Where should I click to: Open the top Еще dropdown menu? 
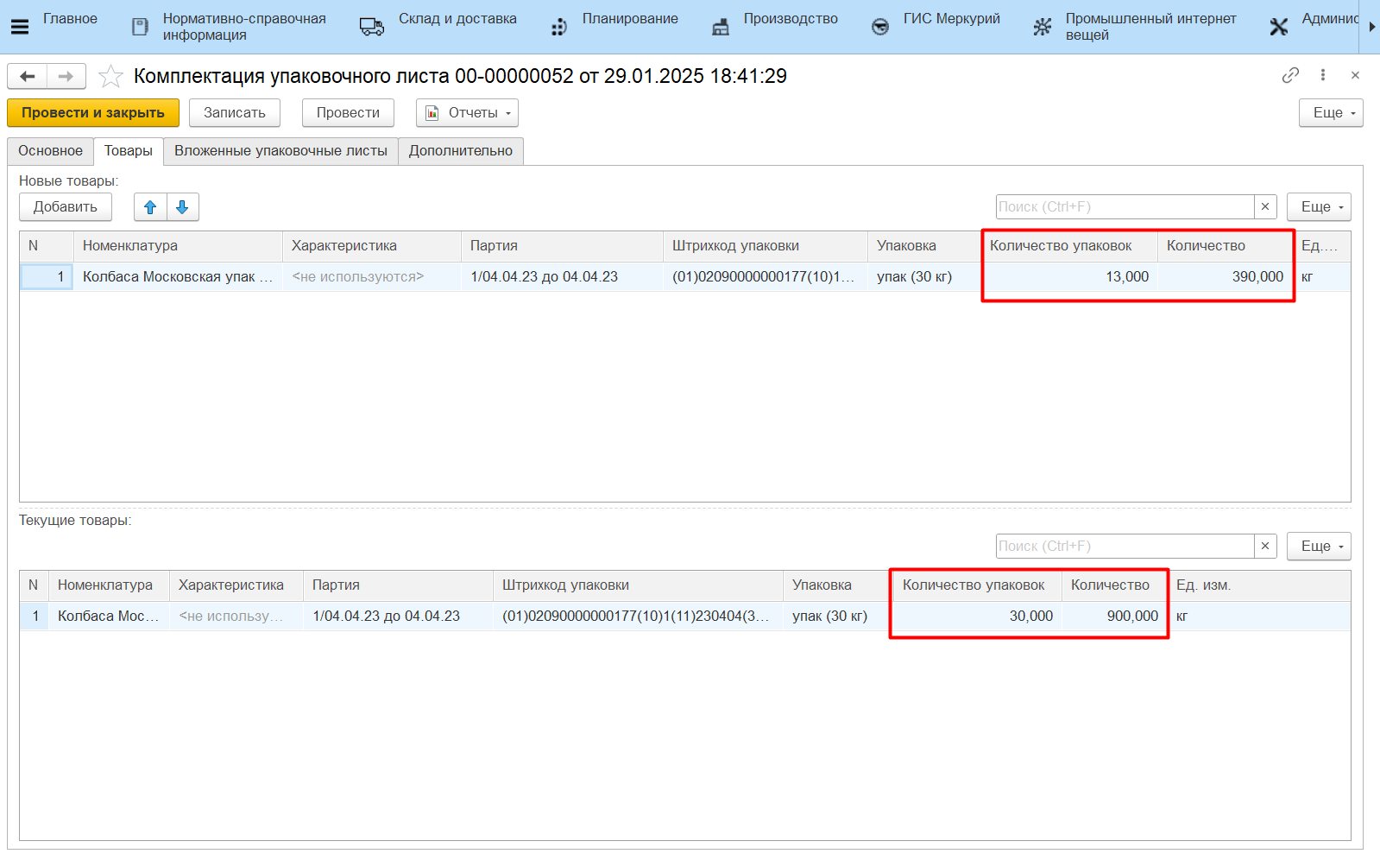coord(1330,113)
